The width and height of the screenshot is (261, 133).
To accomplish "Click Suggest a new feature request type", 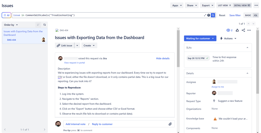I will pos(230,101).
